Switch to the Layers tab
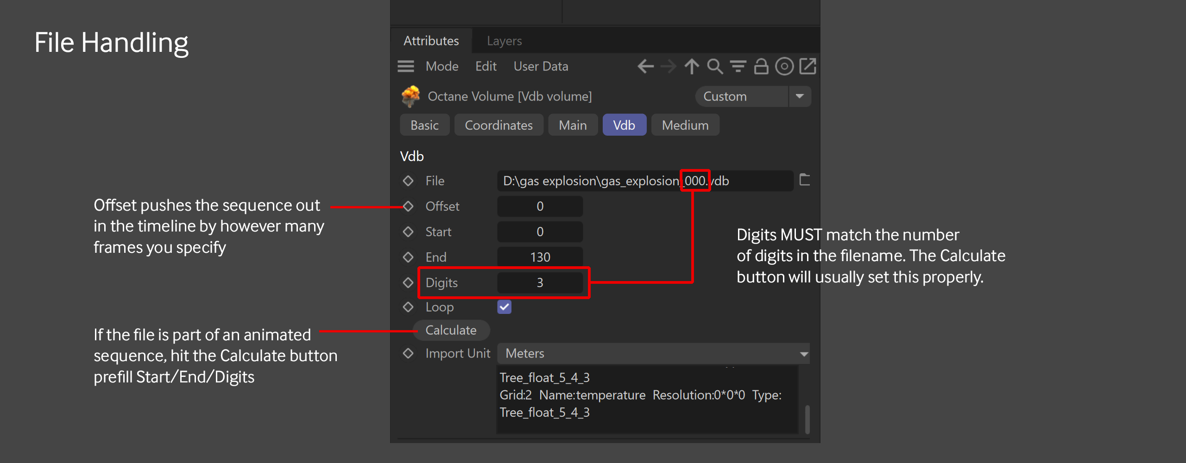 [x=504, y=41]
